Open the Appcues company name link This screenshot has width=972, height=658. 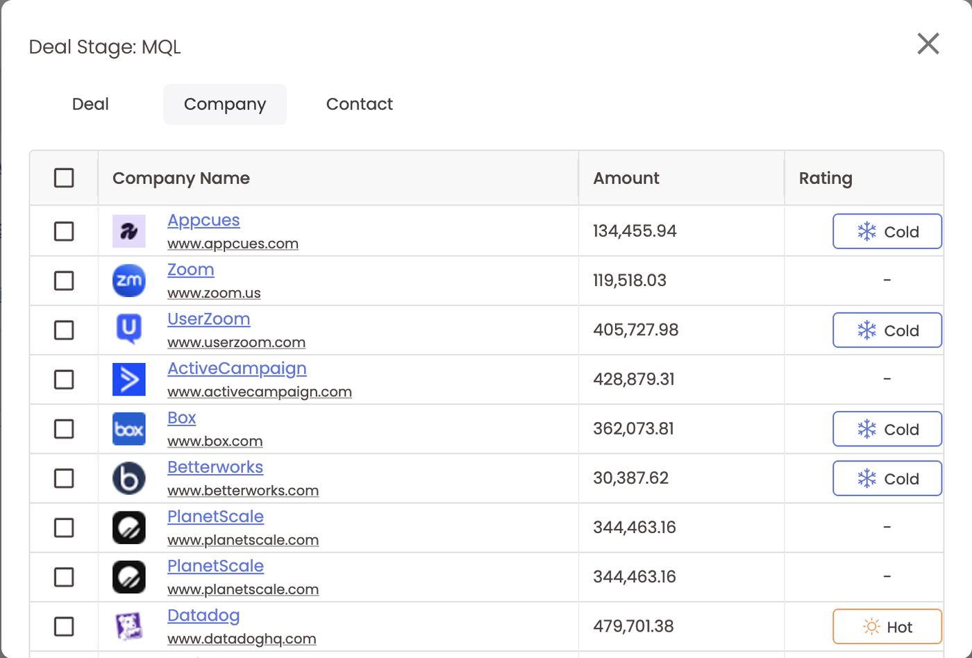click(x=203, y=220)
